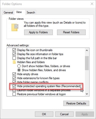Uncheck Hide empty drives

click(x=14, y=74)
